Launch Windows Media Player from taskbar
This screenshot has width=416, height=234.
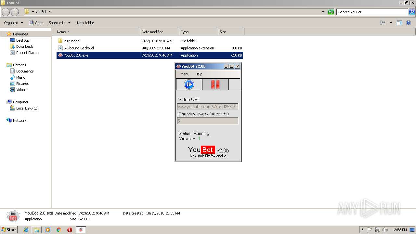48,230
